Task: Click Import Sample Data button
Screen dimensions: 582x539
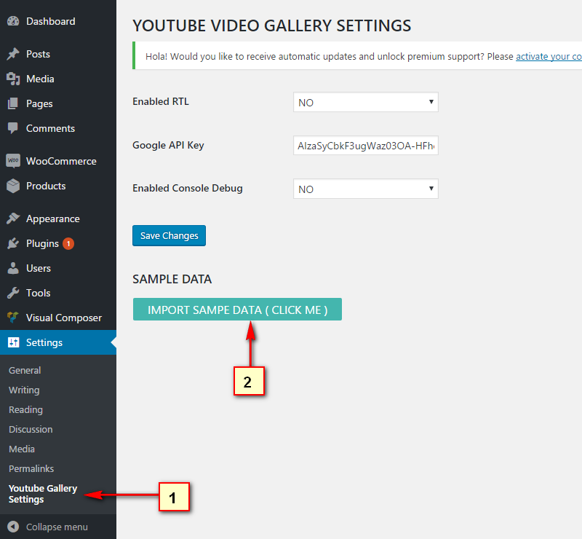Action: pyautogui.click(x=237, y=310)
